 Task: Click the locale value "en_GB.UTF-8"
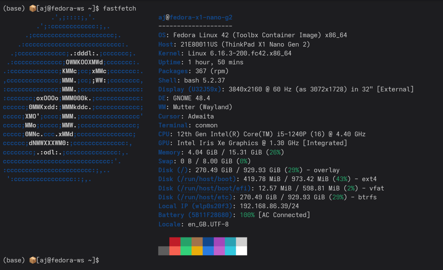(208, 224)
